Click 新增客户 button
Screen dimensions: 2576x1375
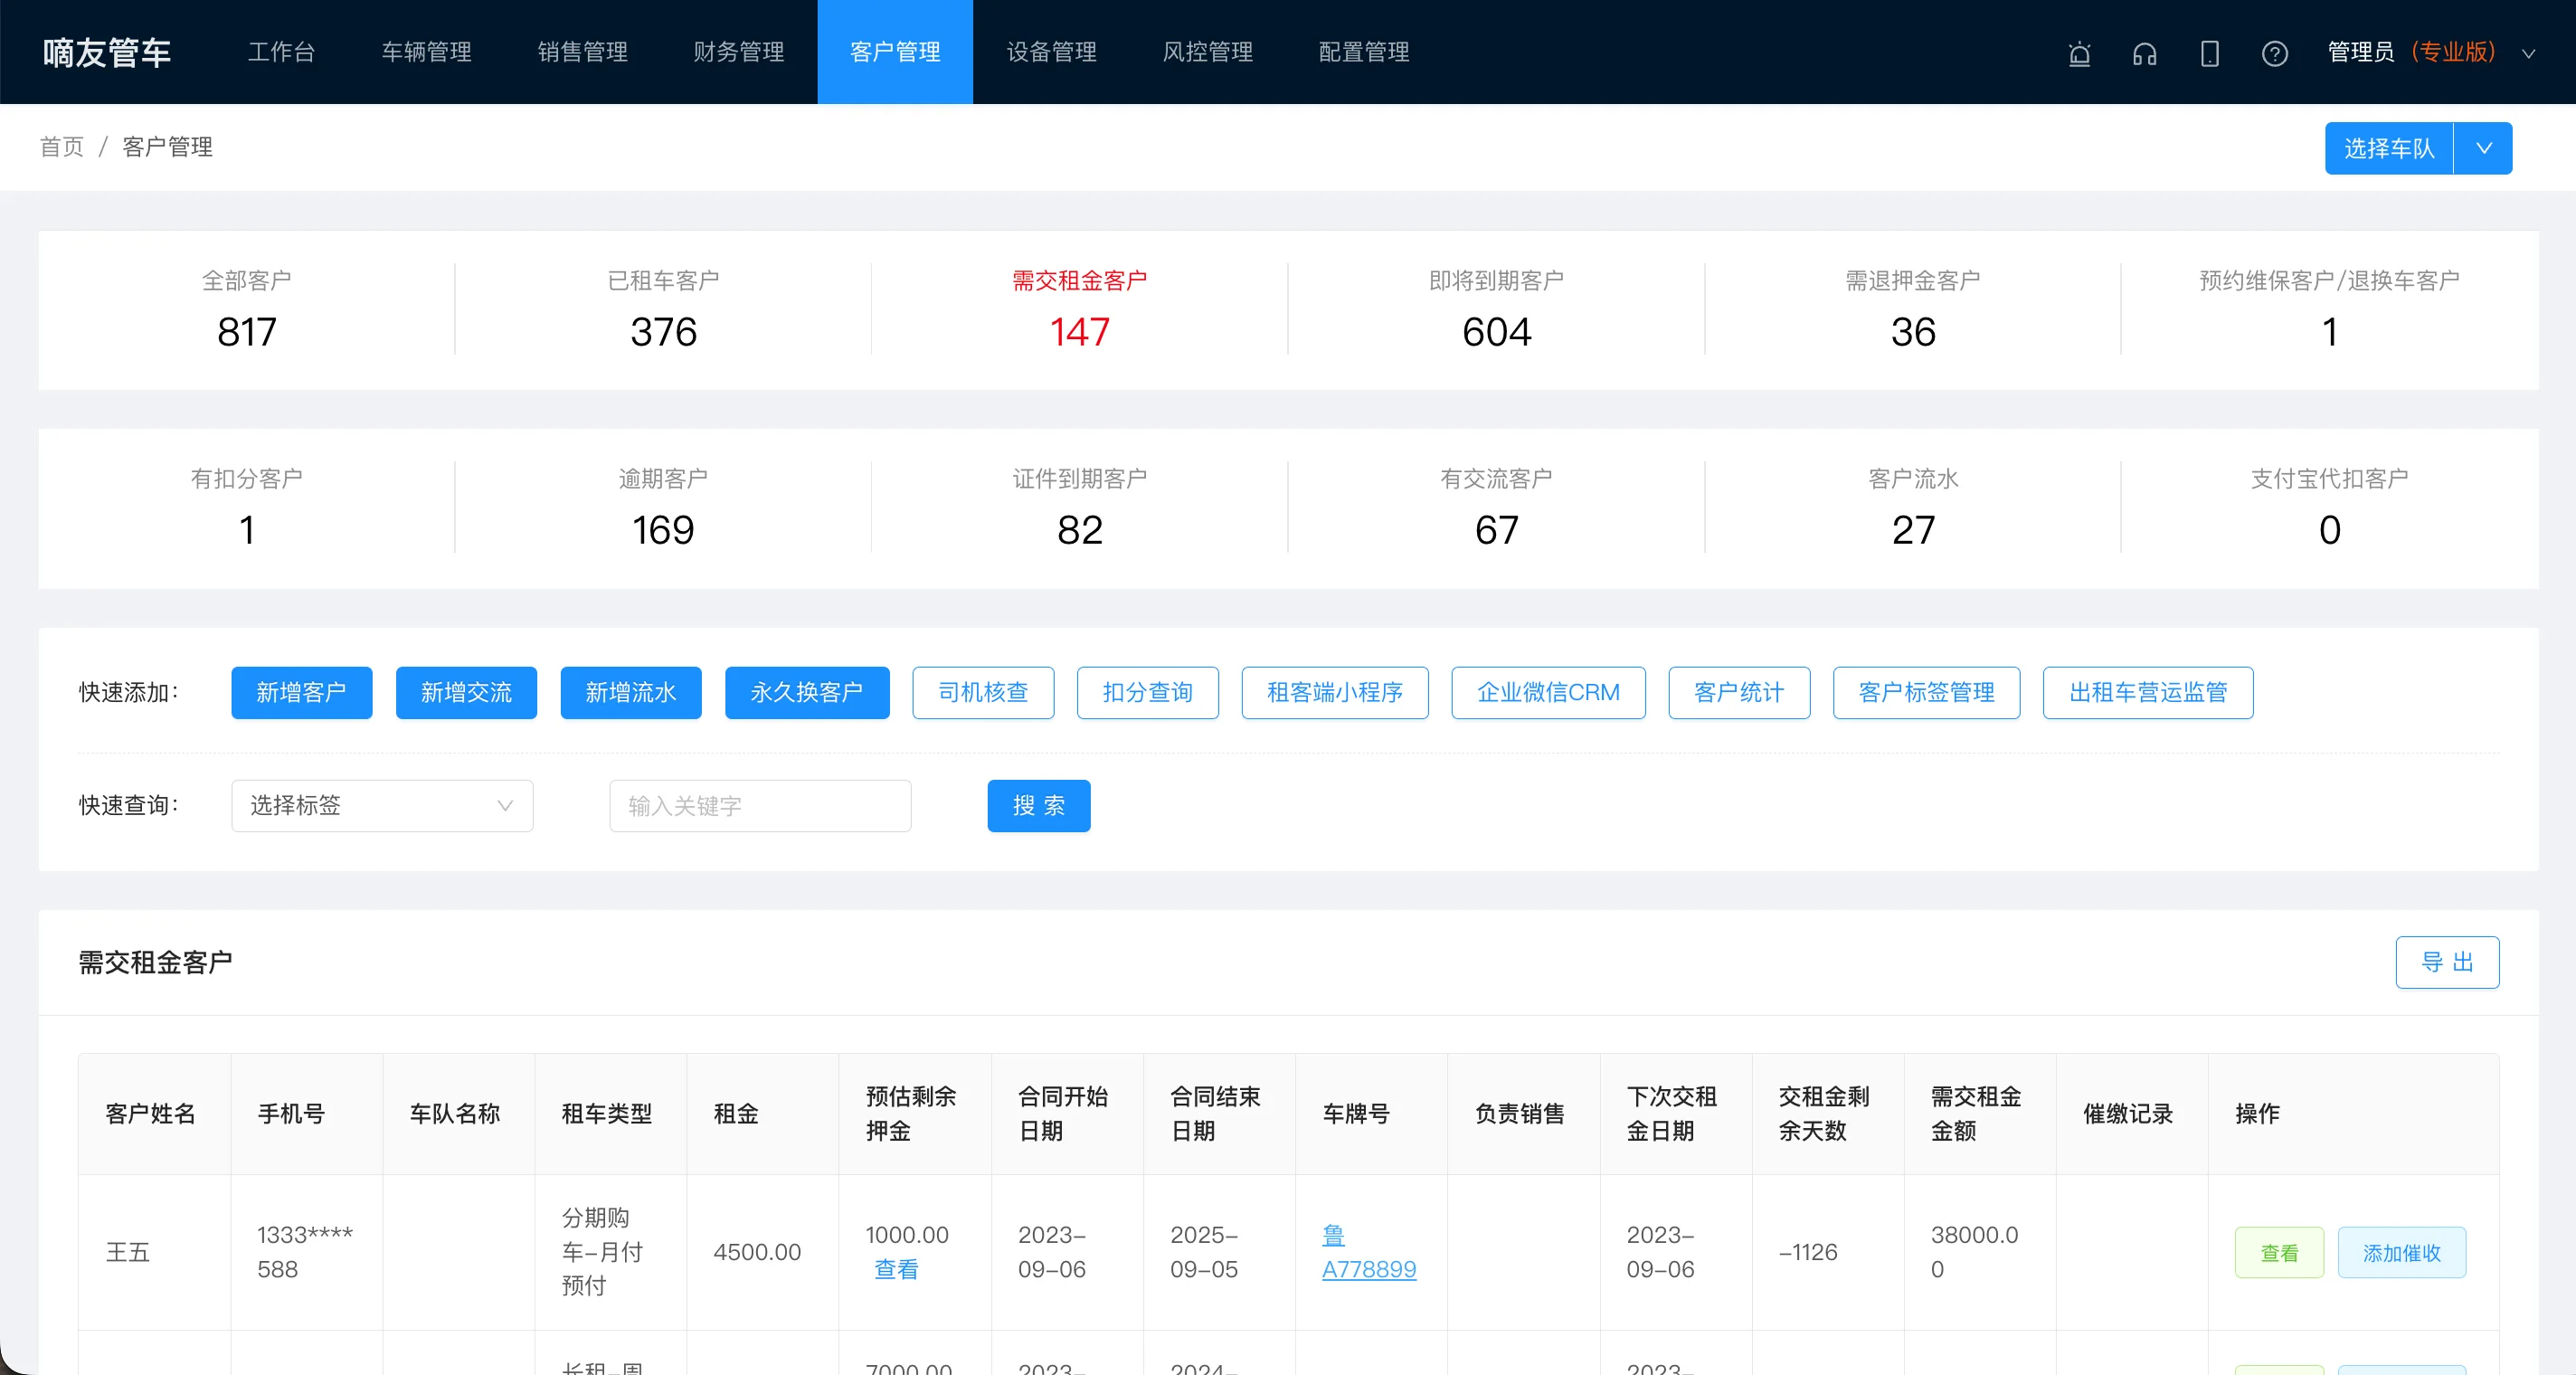pos(301,692)
